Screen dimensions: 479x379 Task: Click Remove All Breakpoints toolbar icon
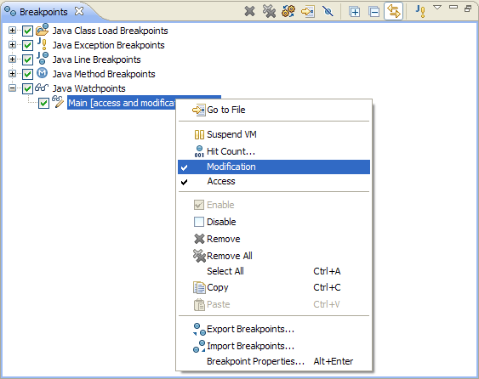[x=269, y=12]
